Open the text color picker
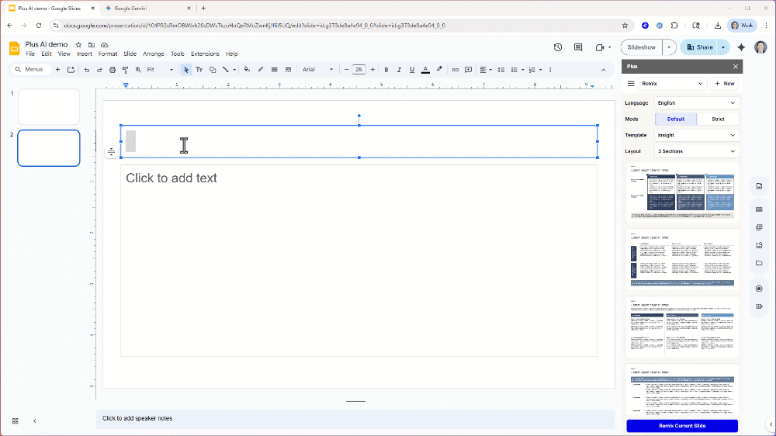 425,70
